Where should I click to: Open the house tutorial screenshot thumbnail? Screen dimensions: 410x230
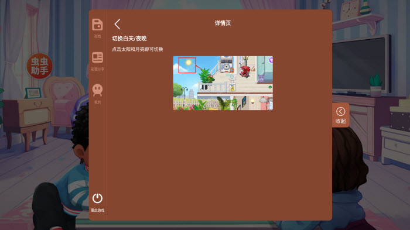[x=223, y=83]
